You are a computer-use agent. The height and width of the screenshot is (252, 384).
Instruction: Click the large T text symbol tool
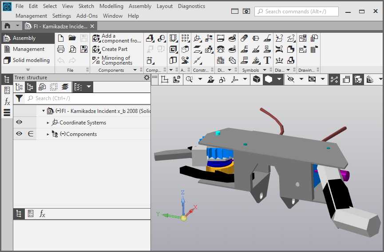(267, 60)
